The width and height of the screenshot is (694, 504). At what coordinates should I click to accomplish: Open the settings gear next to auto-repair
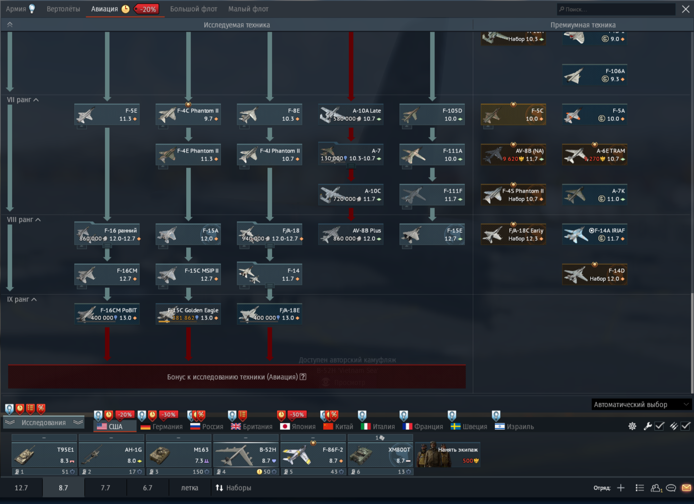point(632,426)
